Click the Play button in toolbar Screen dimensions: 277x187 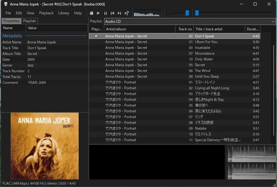[98, 13]
